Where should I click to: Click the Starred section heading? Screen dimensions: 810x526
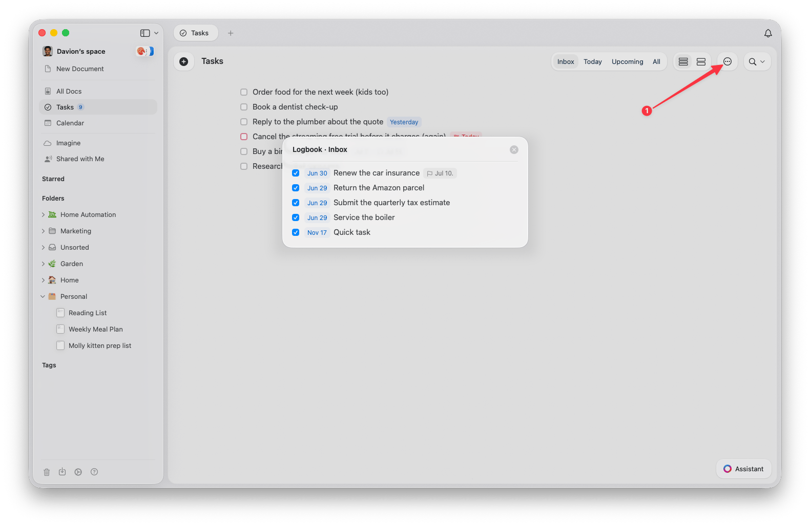coord(53,179)
